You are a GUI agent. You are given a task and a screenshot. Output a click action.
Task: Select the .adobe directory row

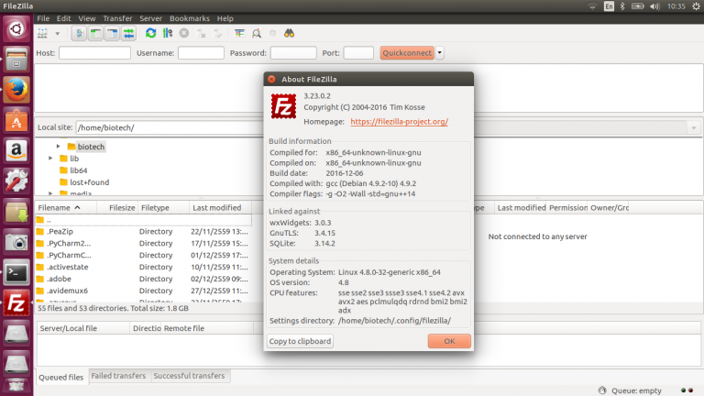[x=144, y=279]
